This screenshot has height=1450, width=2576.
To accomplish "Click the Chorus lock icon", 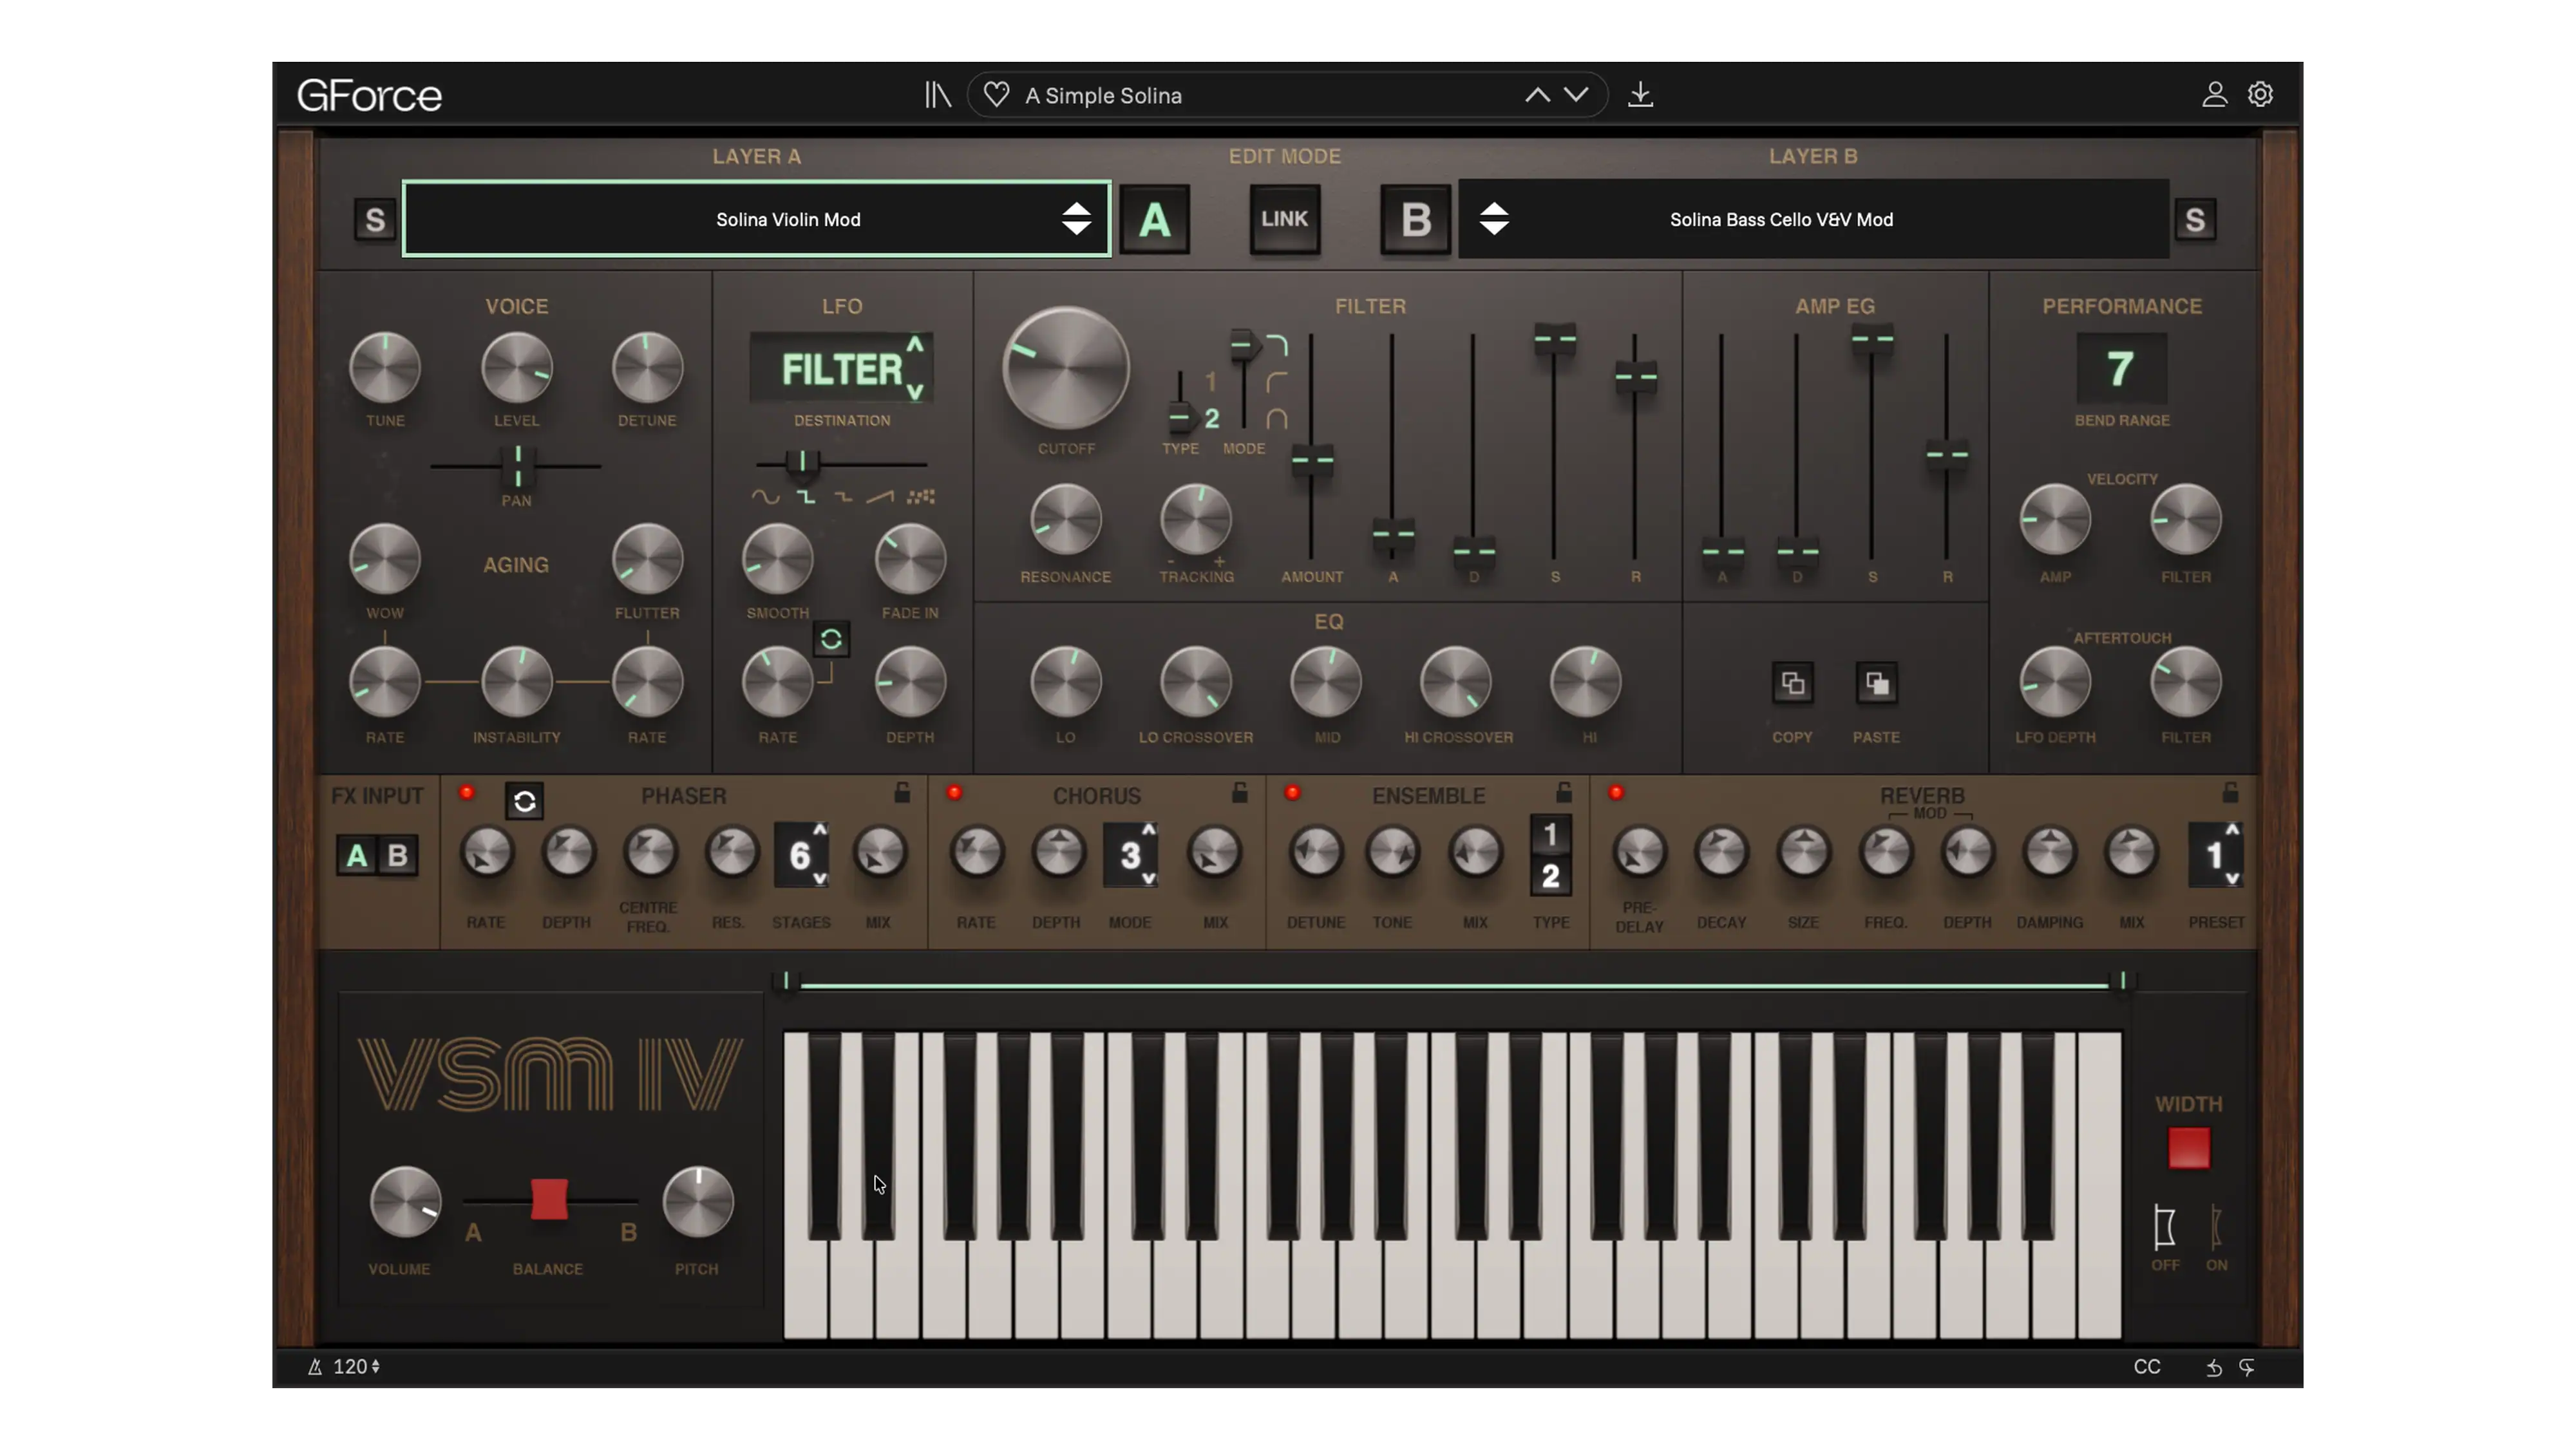I will pyautogui.click(x=1239, y=793).
